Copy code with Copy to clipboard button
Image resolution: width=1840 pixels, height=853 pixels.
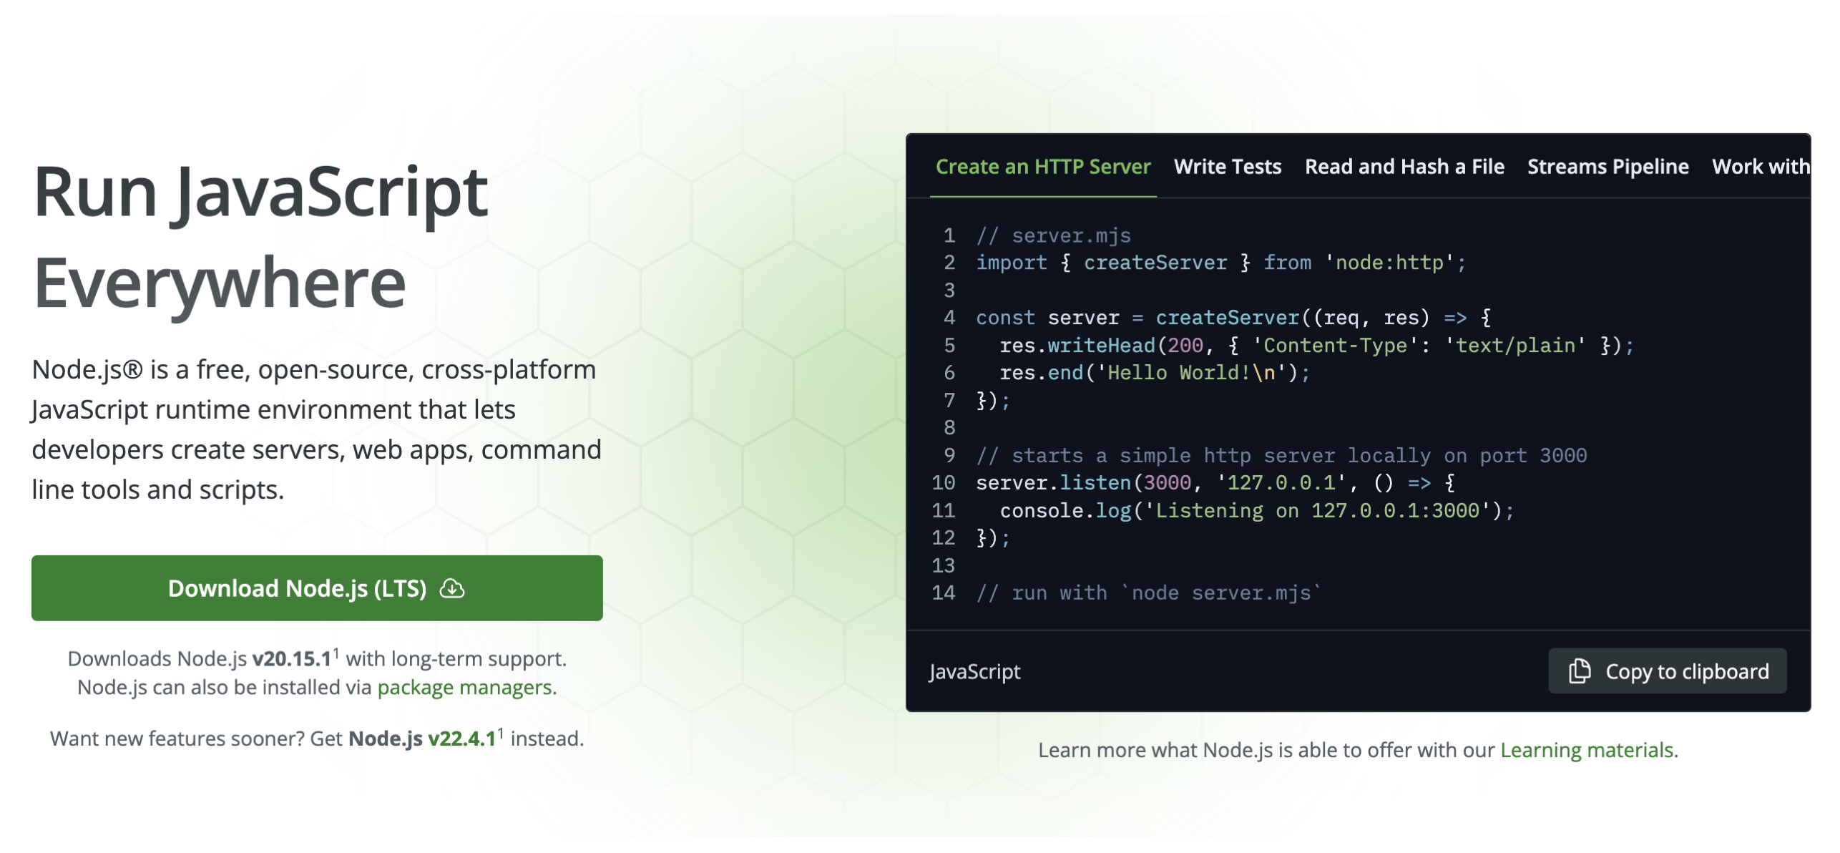click(x=1668, y=671)
